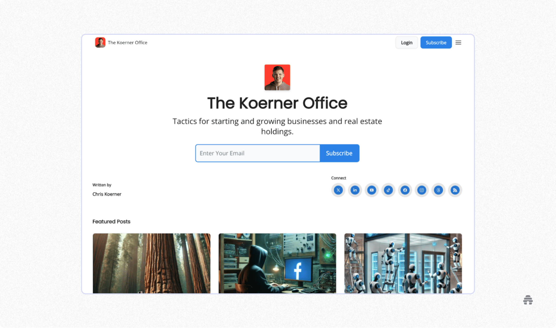The image size is (556, 328).
Task: Click the Enter Your Email input field
Action: [257, 153]
